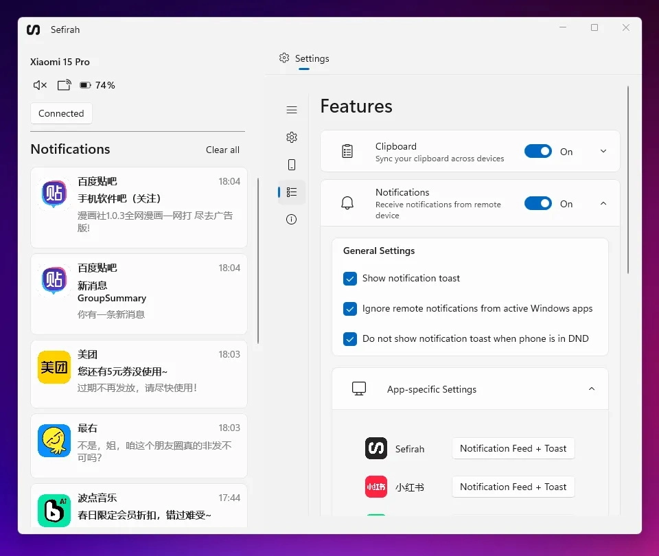The height and width of the screenshot is (556, 659).
Task: Uncheck Ignore remote notifications from active apps
Action: 350,309
